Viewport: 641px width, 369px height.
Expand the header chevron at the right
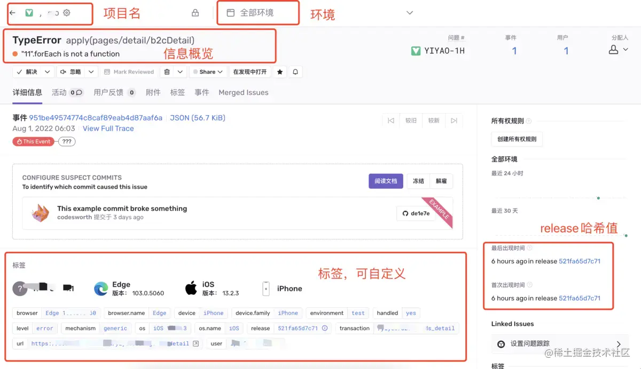point(410,13)
